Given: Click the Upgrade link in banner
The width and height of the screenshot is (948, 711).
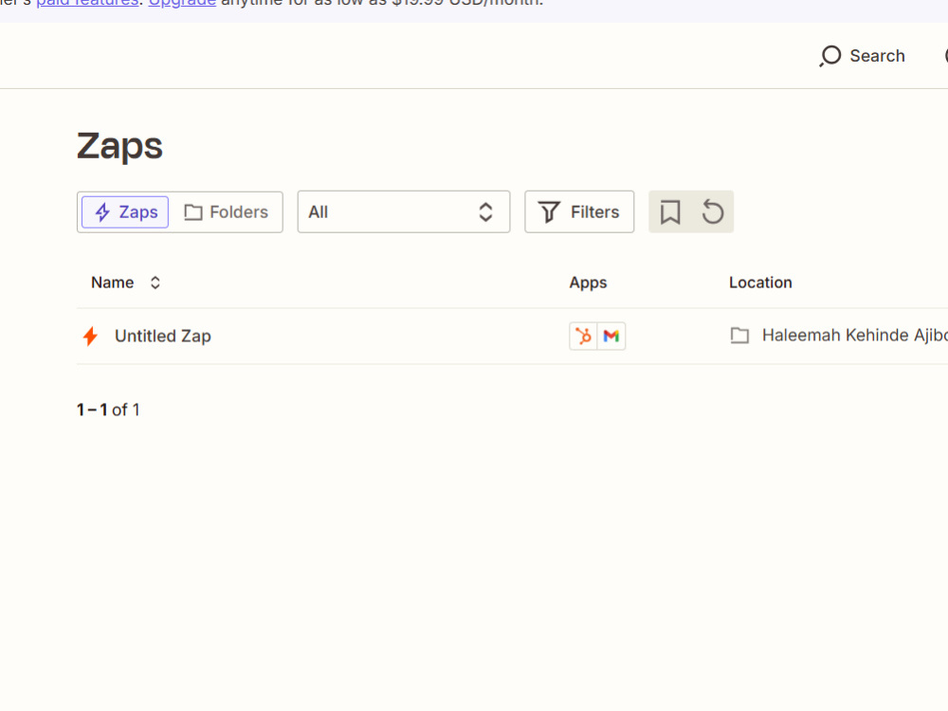Looking at the screenshot, I should click(182, 3).
